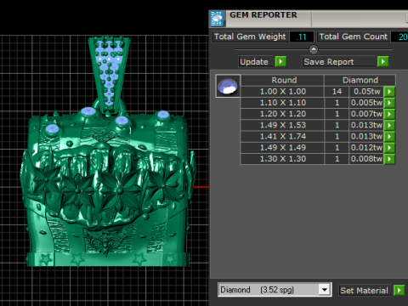The image size is (408, 306).
Task: Click green arrow for 1.49 X 1.49 row
Action: (x=389, y=148)
